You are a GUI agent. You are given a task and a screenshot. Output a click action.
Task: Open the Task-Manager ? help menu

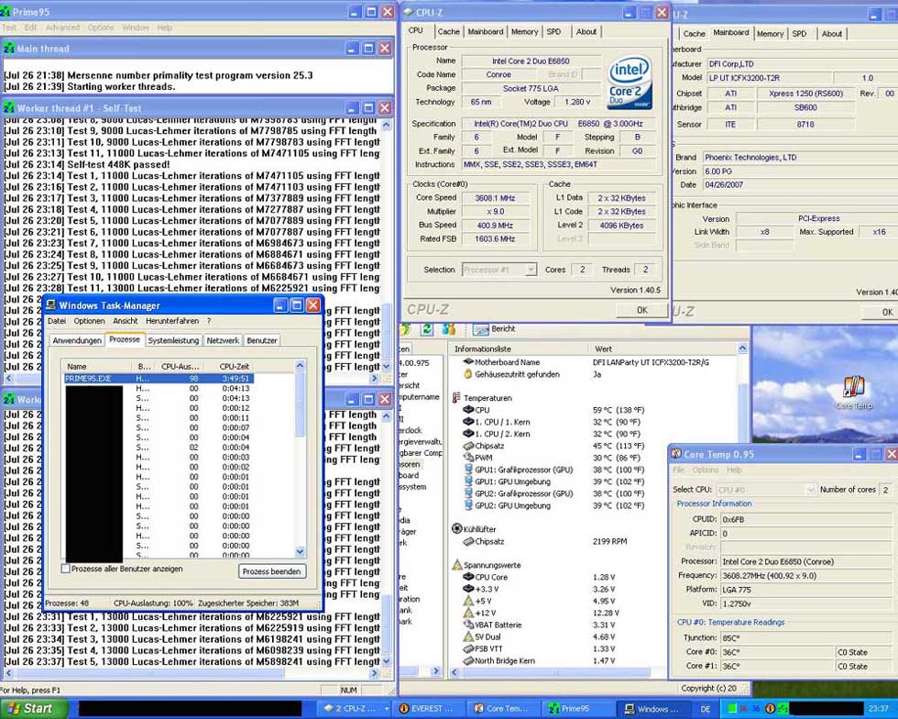(x=209, y=321)
